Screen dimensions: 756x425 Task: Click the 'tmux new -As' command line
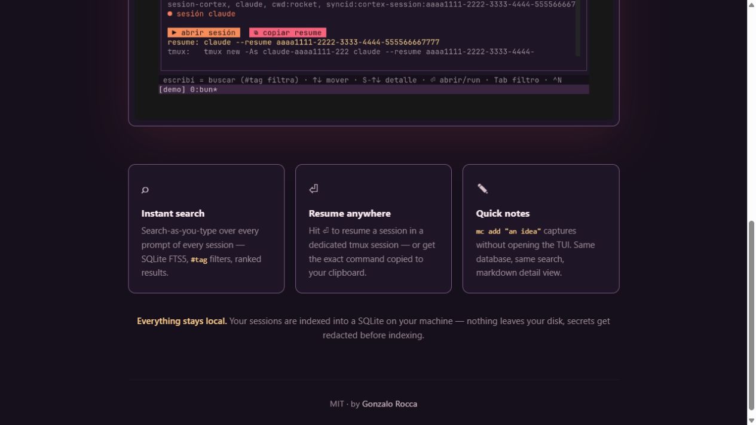coord(351,52)
